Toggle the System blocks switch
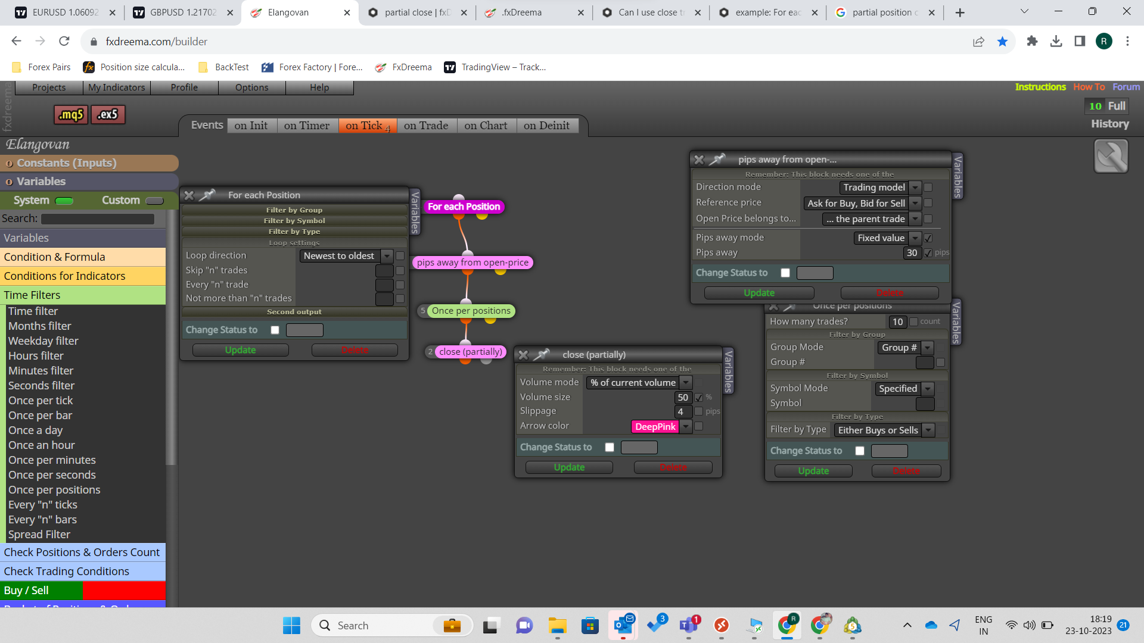Viewport: 1144px width, 643px height. click(x=64, y=201)
